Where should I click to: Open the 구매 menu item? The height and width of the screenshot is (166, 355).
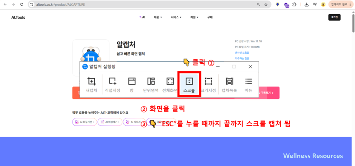pos(210,17)
